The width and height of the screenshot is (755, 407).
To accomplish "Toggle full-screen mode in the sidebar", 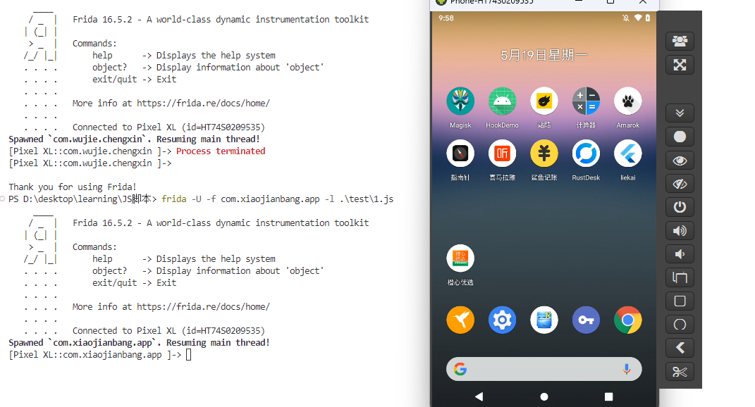I will [680, 65].
